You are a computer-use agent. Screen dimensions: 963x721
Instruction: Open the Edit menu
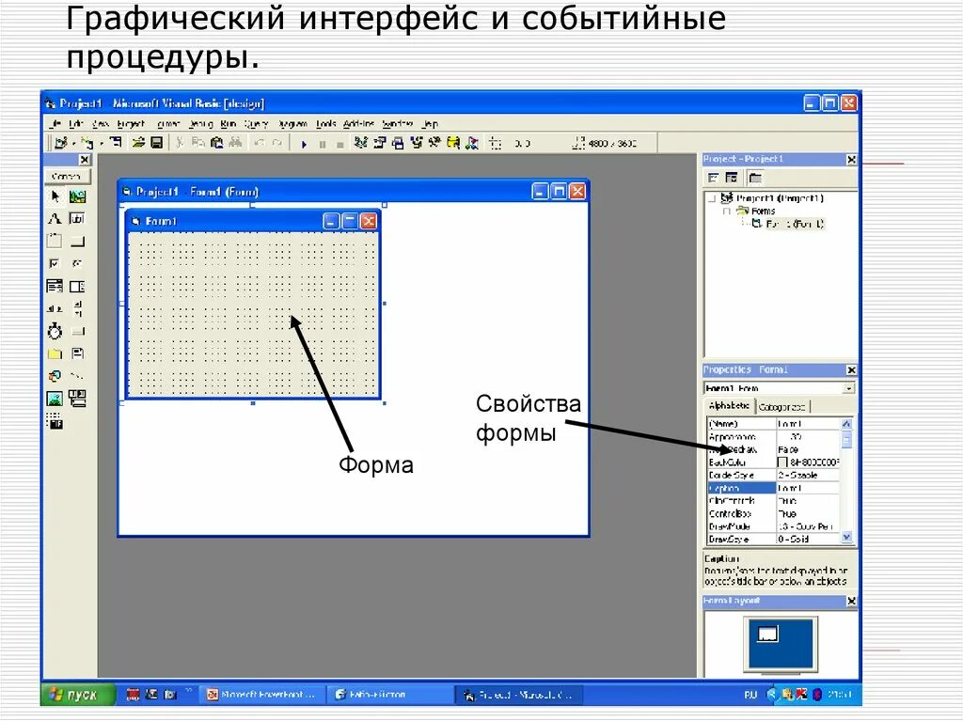pyautogui.click(x=75, y=124)
